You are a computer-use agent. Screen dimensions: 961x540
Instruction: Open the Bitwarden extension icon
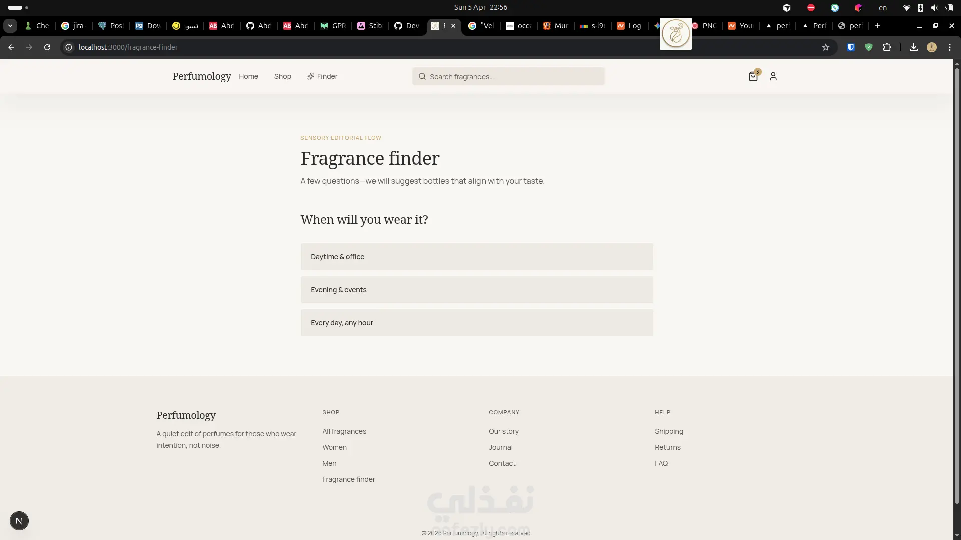pos(851,47)
